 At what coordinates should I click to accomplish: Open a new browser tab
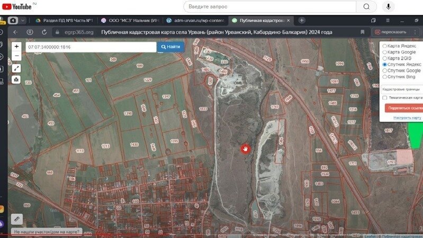coord(302,20)
